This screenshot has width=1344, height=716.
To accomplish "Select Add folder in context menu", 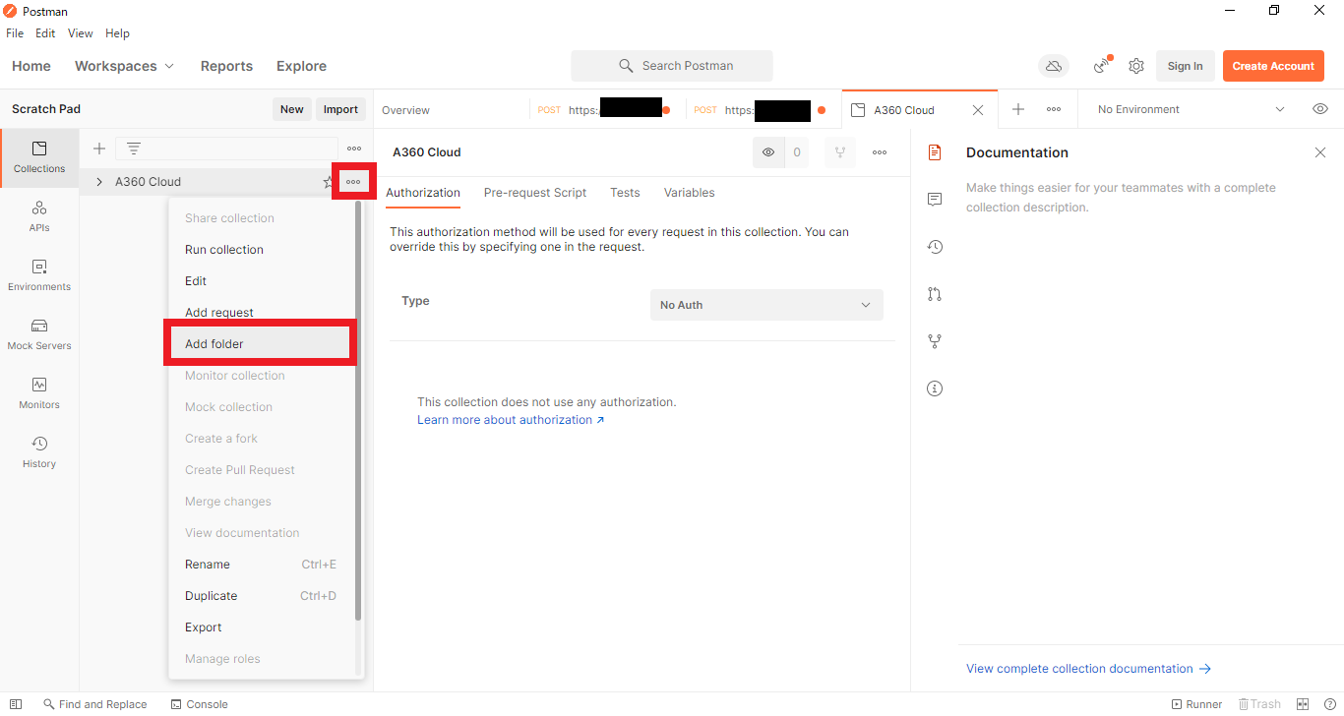I will pyautogui.click(x=260, y=344).
